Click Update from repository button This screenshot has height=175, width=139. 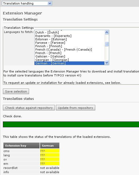pyautogui.click(x=75, y=108)
